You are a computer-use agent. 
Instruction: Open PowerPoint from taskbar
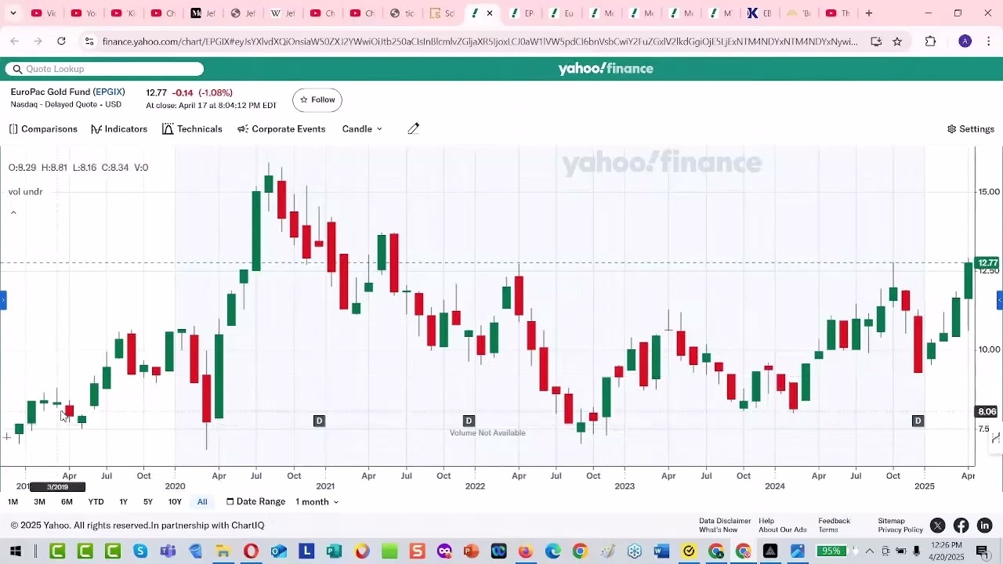tap(471, 551)
